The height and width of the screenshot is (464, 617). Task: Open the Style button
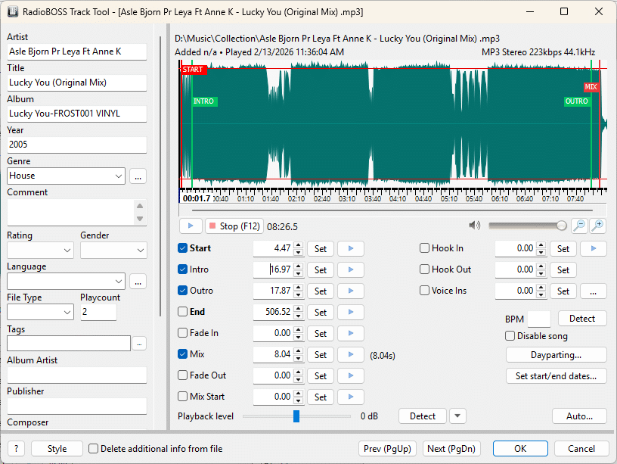point(57,449)
